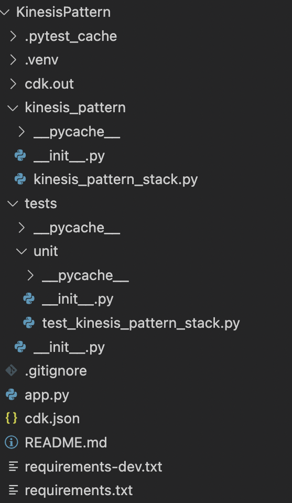The width and height of the screenshot is (292, 503).
Task: Expand the .venv folder chevron
Action: tap(13, 60)
